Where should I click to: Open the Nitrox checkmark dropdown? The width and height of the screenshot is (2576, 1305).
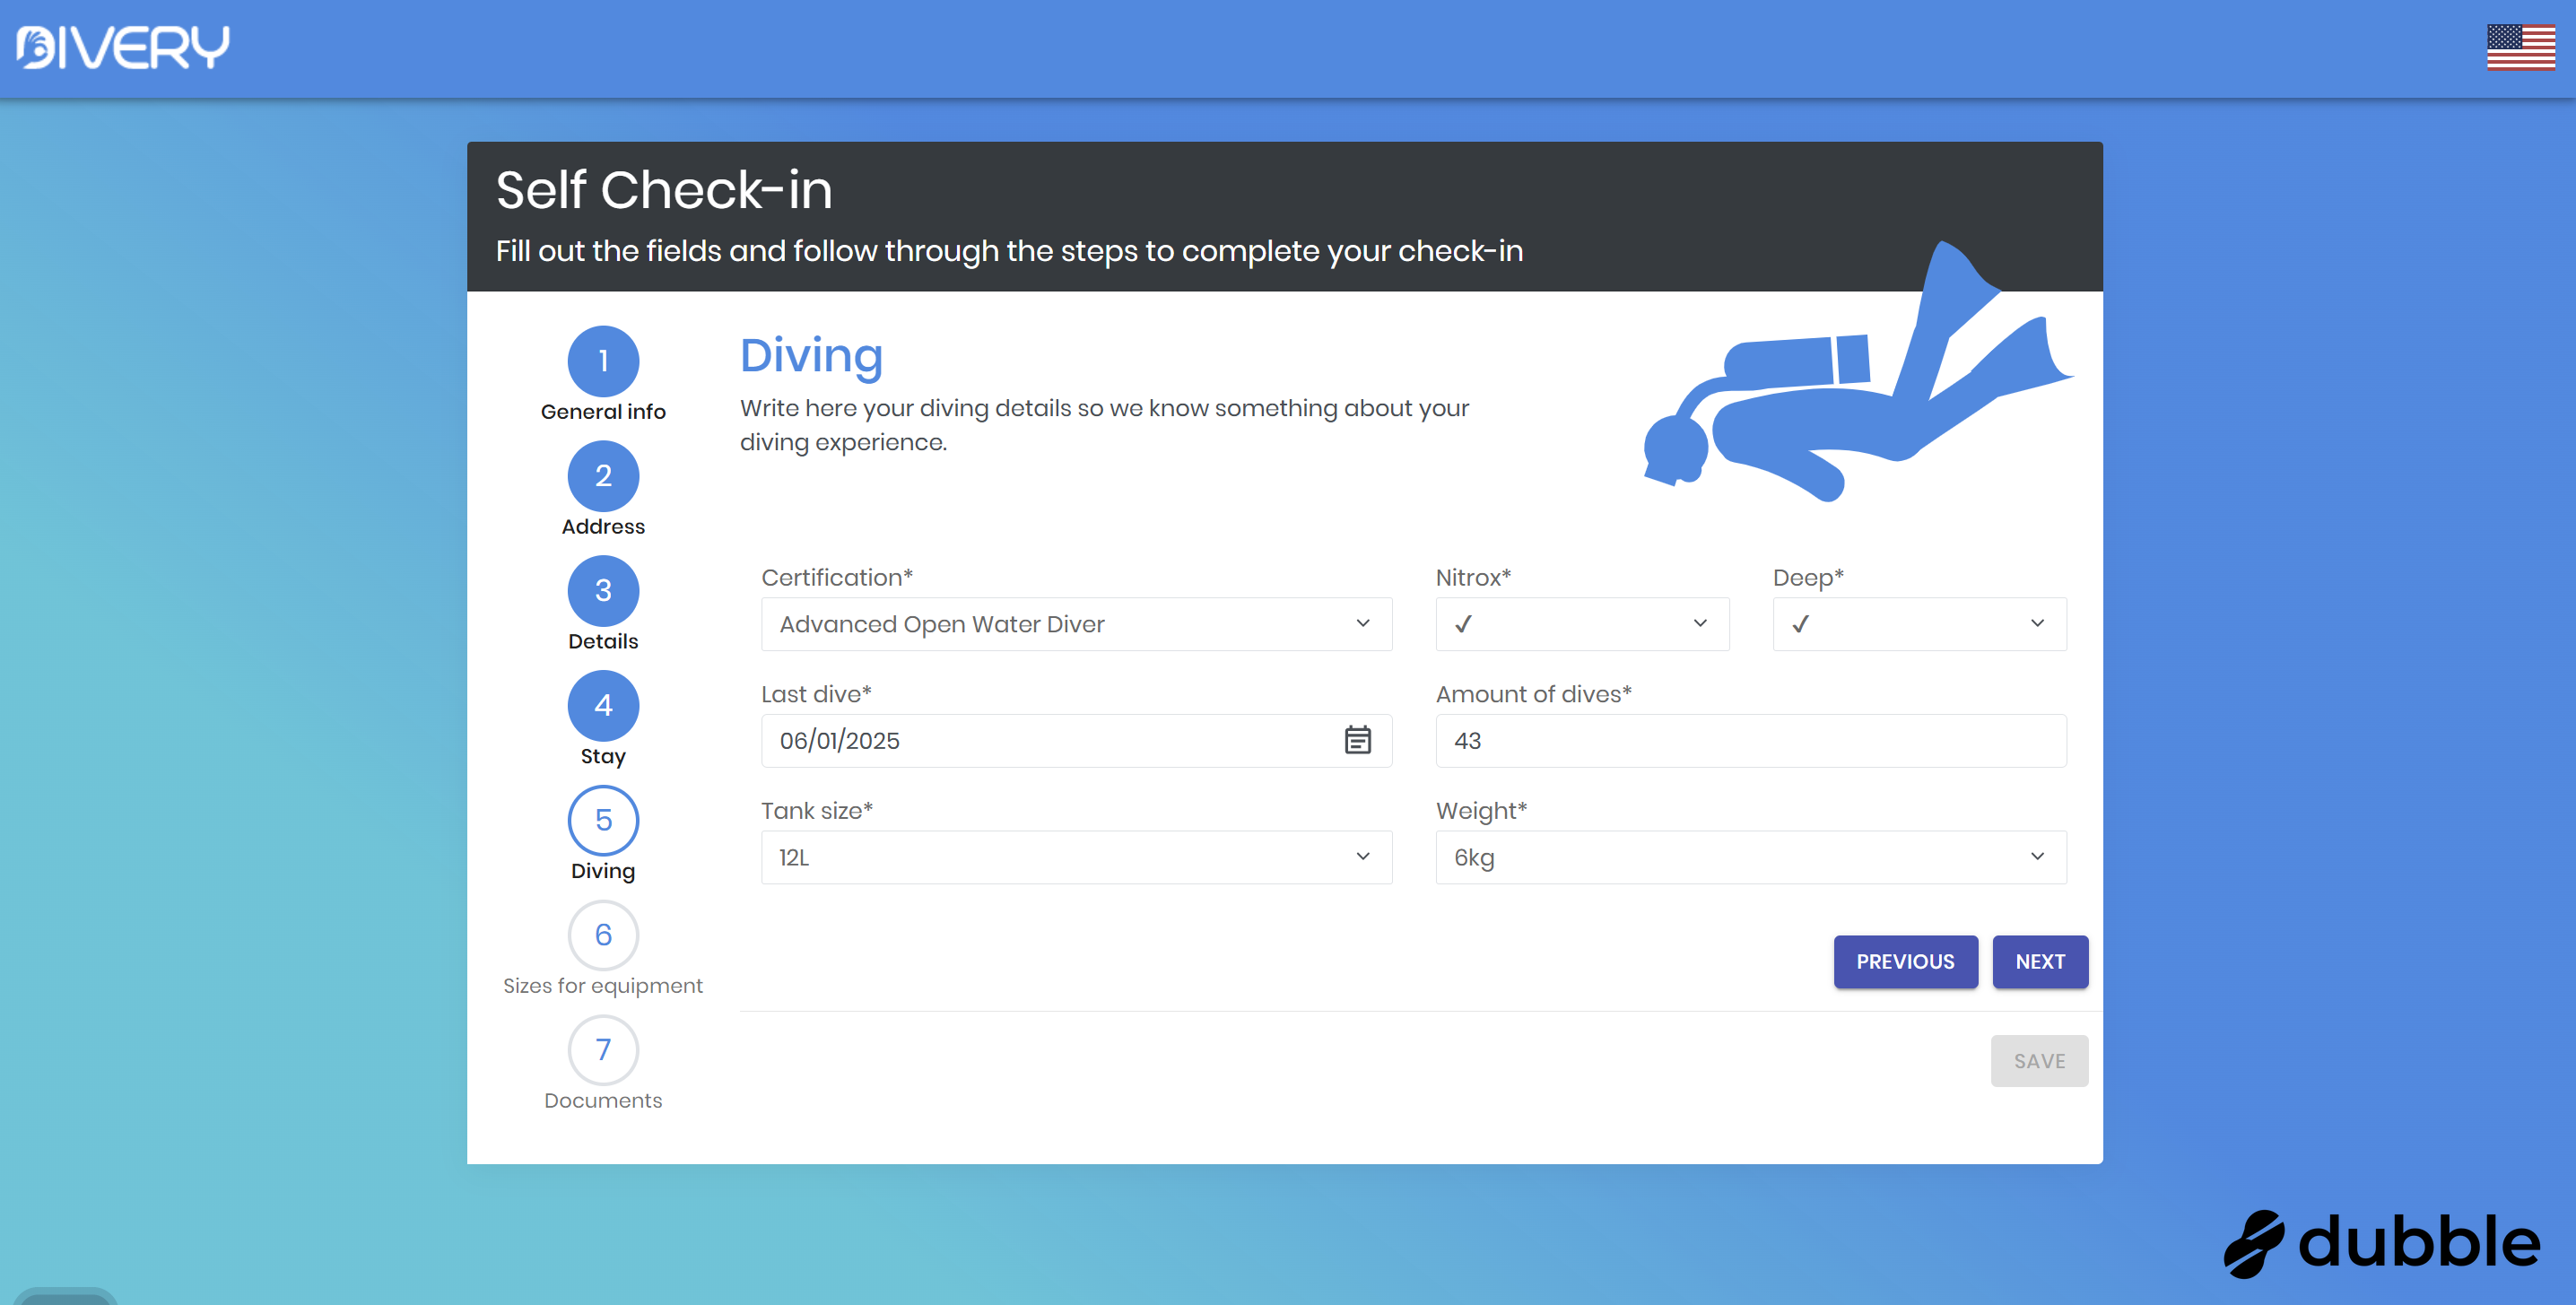[1582, 624]
